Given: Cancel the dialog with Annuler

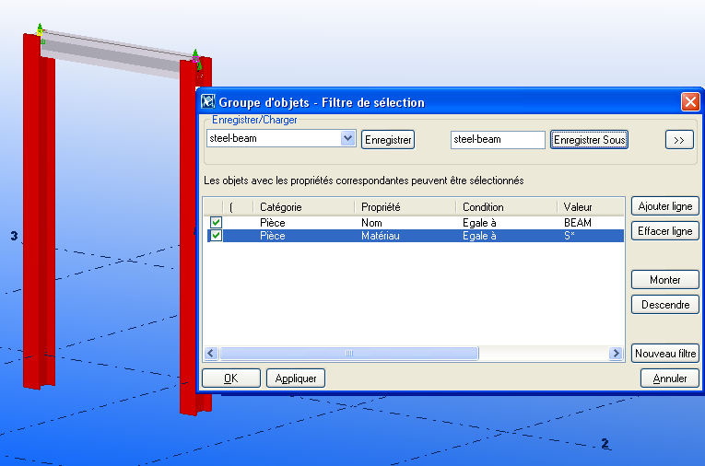Looking at the screenshot, I should click(x=669, y=378).
